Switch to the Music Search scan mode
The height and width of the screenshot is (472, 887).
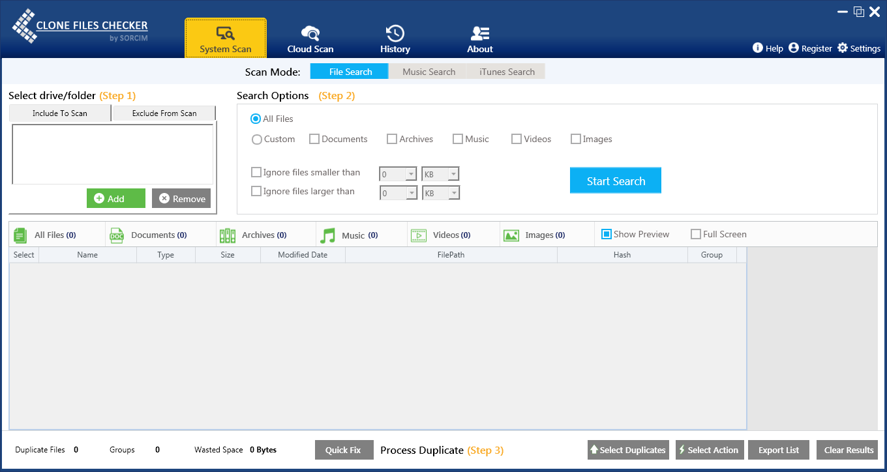tap(428, 71)
